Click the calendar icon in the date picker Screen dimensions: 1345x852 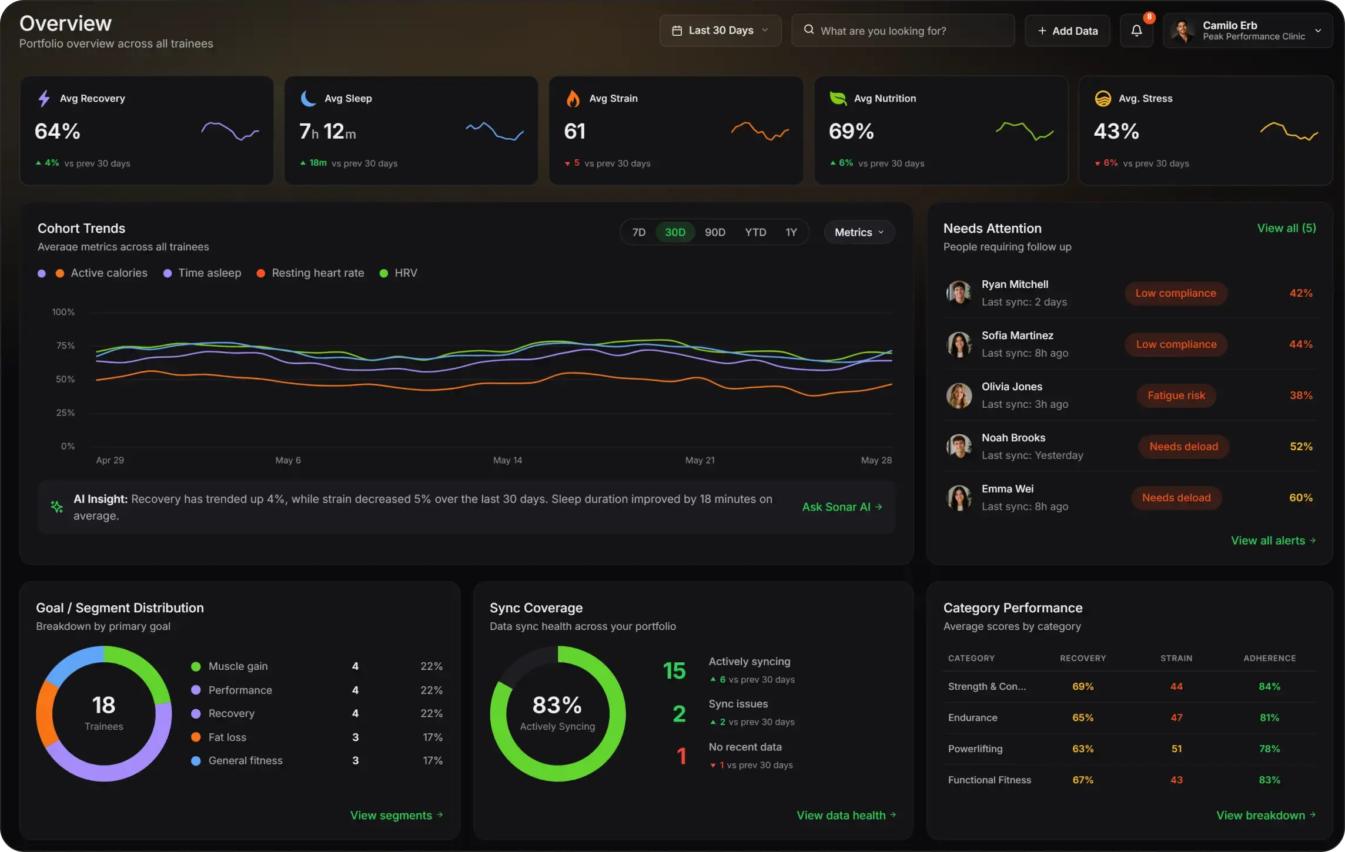[677, 31]
